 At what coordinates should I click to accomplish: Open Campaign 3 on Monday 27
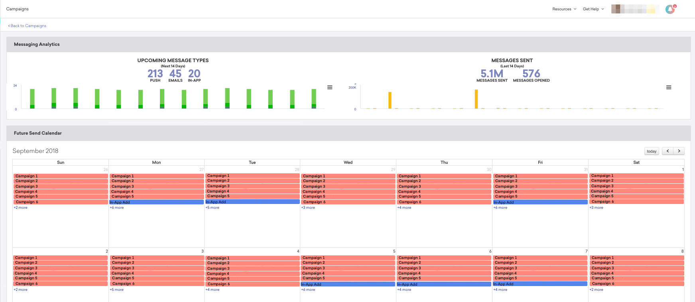156,186
